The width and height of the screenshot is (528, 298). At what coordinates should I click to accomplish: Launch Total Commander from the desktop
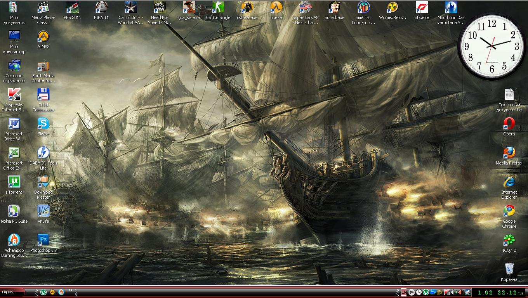point(43,95)
